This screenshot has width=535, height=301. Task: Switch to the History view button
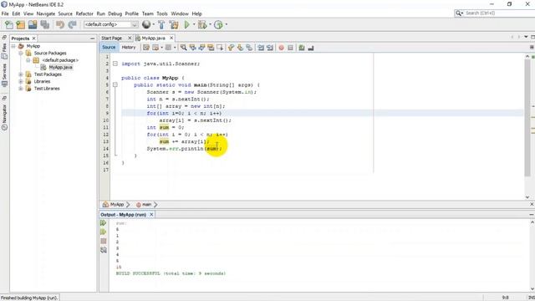click(x=129, y=48)
